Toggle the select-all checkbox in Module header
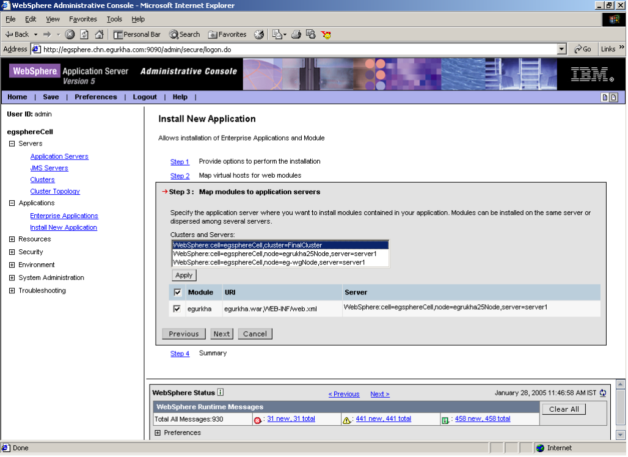This screenshot has width=628, height=457. [x=177, y=293]
